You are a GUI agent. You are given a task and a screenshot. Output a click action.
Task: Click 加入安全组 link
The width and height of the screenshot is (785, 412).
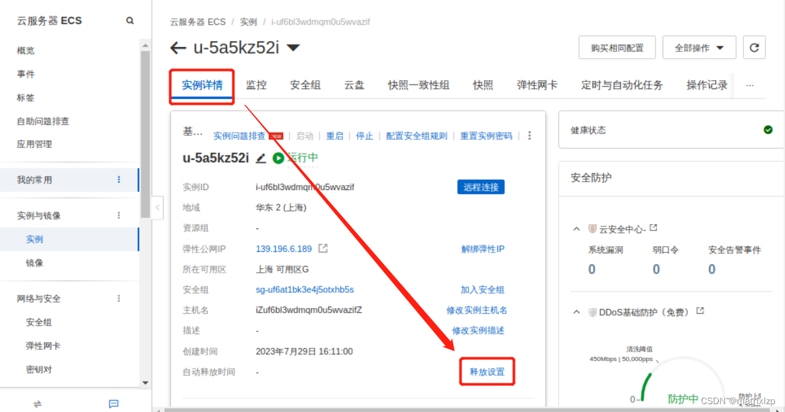tap(482, 290)
